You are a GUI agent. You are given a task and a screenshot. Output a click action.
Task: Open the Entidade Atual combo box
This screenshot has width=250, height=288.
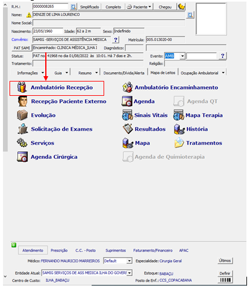(x=87, y=273)
